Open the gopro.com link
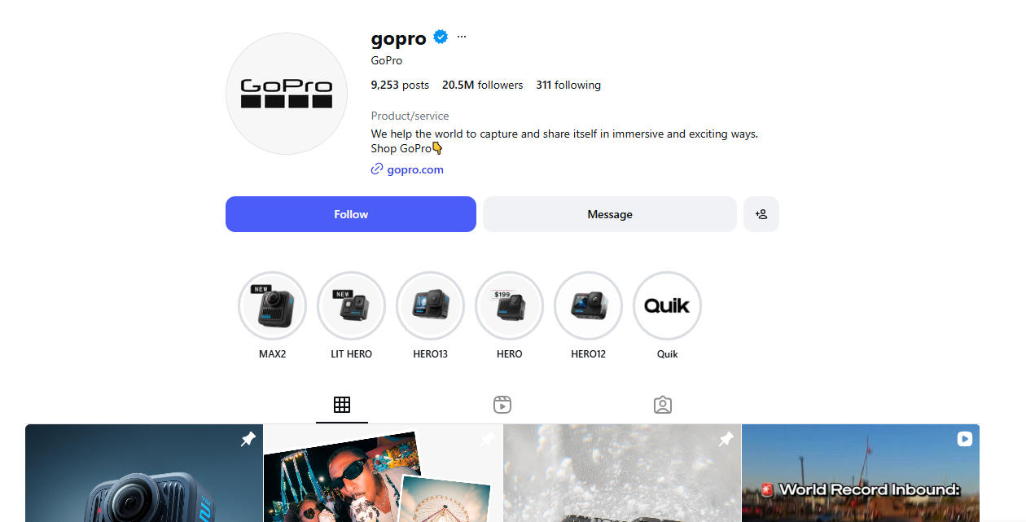This screenshot has height=522, width=1026. click(x=415, y=169)
